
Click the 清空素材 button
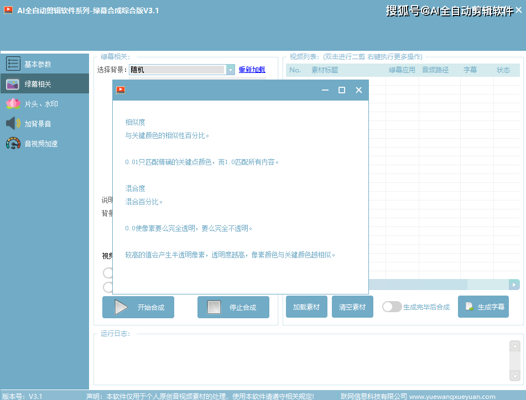352,307
